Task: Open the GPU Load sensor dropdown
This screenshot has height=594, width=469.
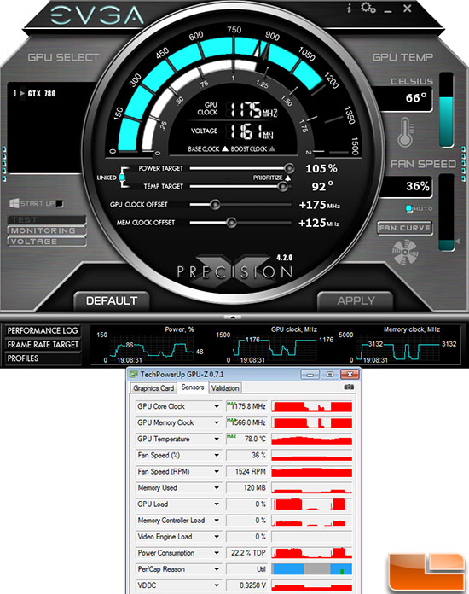Action: tap(217, 504)
